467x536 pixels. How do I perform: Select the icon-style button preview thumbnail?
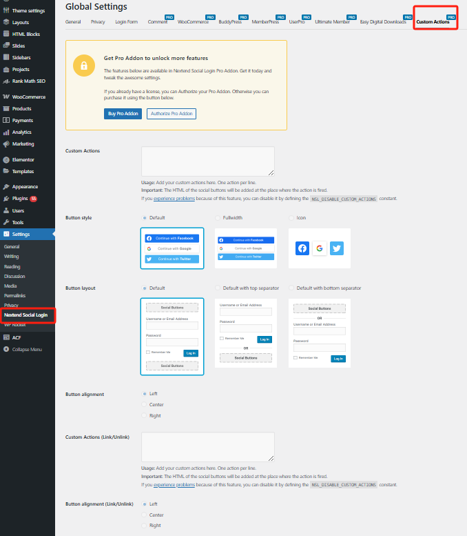click(x=319, y=248)
